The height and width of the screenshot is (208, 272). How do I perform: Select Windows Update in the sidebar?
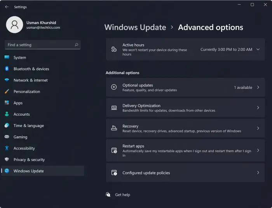tap(42, 171)
